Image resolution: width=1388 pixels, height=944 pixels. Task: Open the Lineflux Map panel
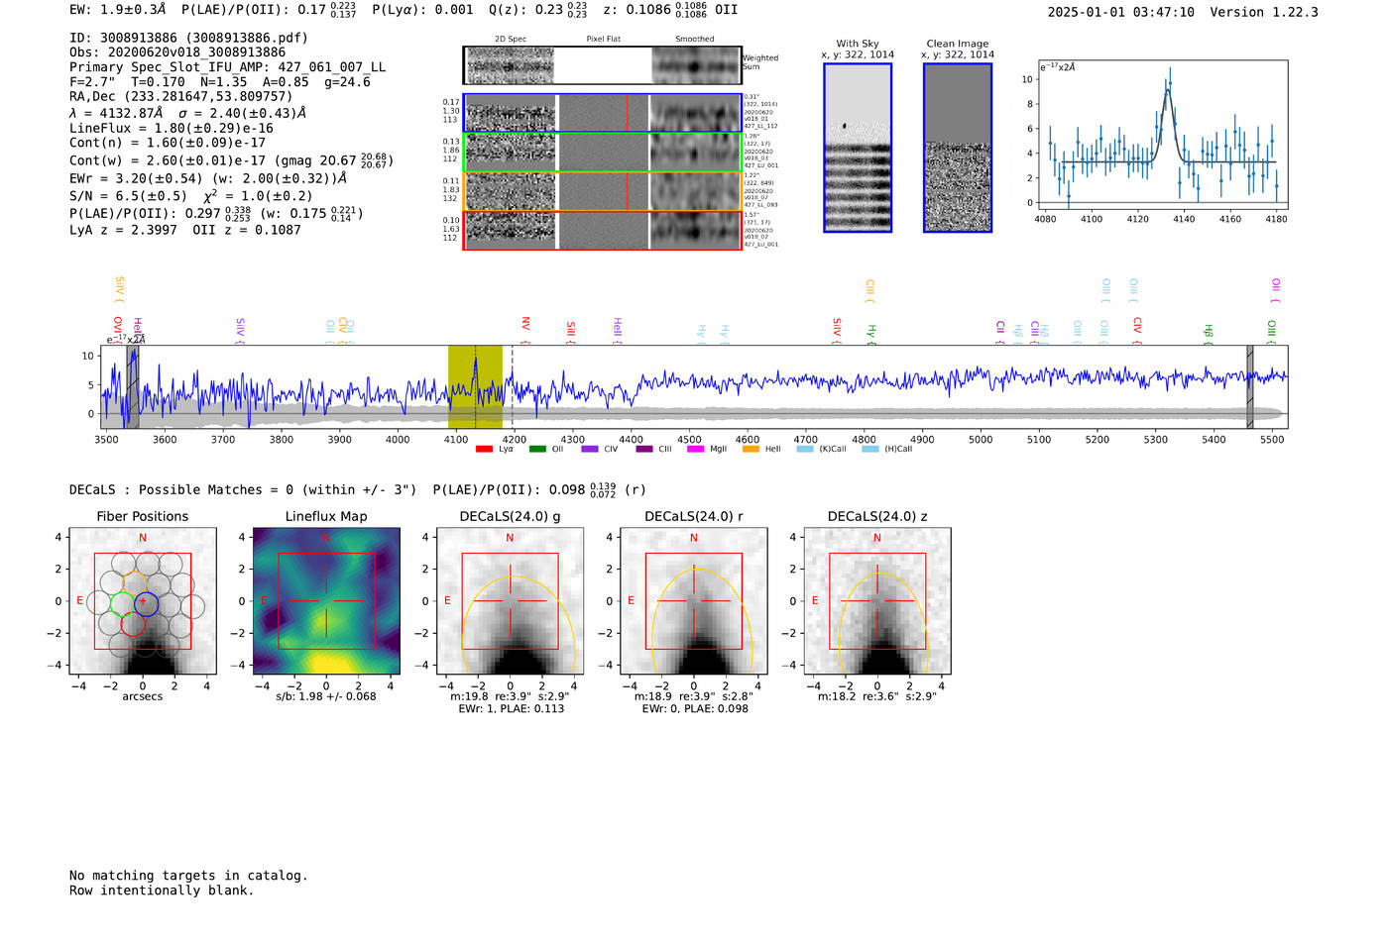click(x=326, y=601)
